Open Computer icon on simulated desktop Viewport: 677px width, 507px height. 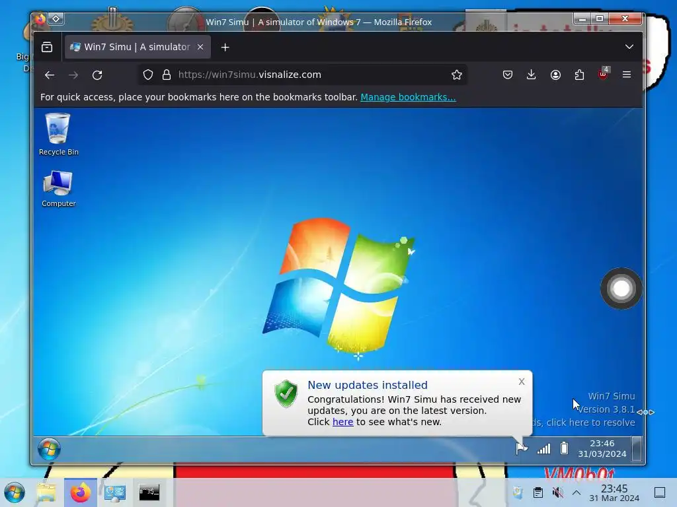click(x=58, y=189)
